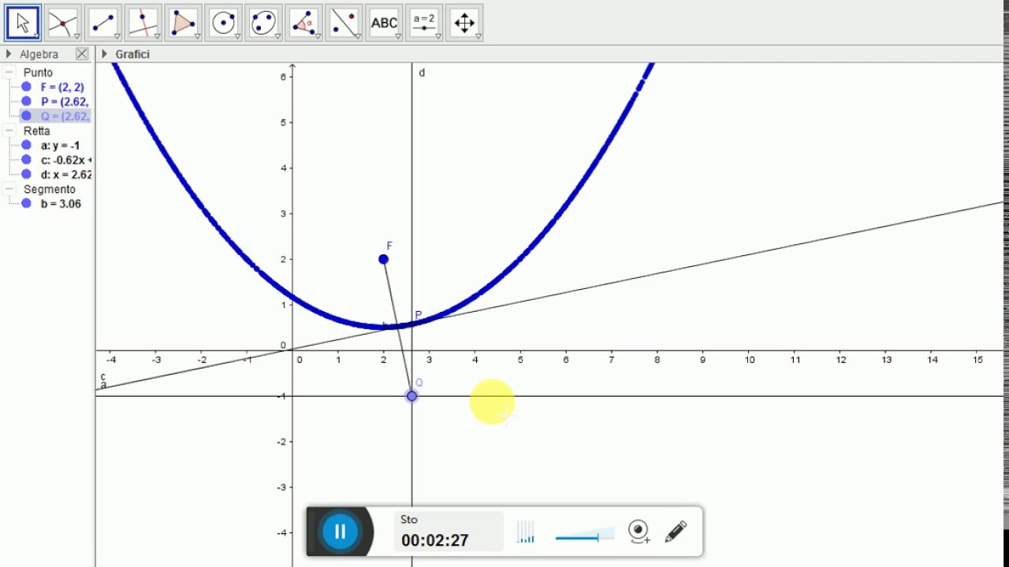Click the recorder audio level meter
1009x567 pixels.
click(x=526, y=532)
